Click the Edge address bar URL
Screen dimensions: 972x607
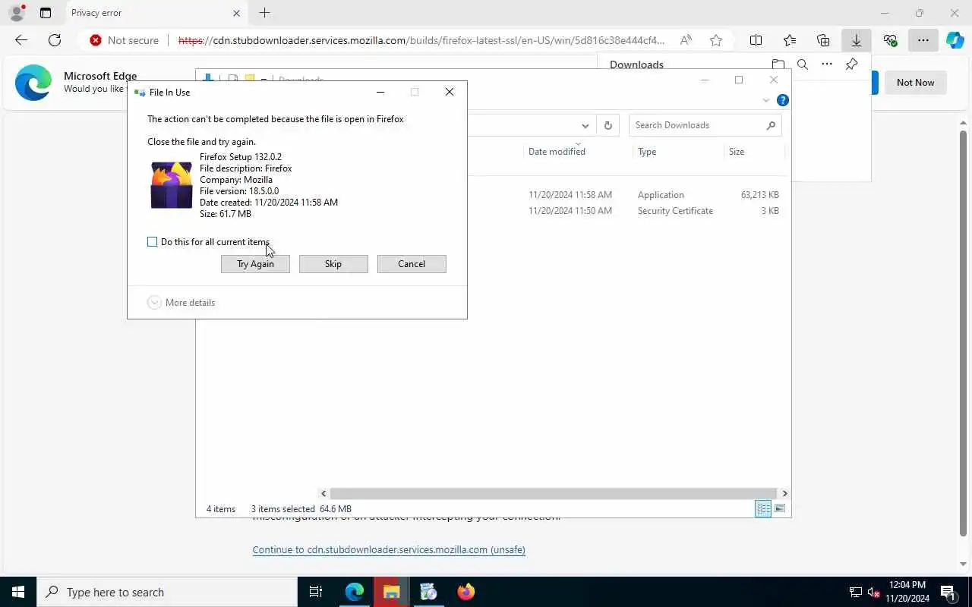[421, 40]
